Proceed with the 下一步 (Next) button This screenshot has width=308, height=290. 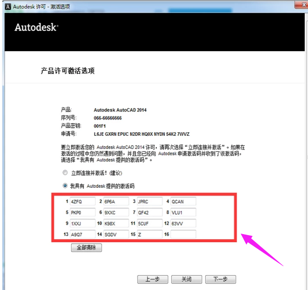(220, 279)
